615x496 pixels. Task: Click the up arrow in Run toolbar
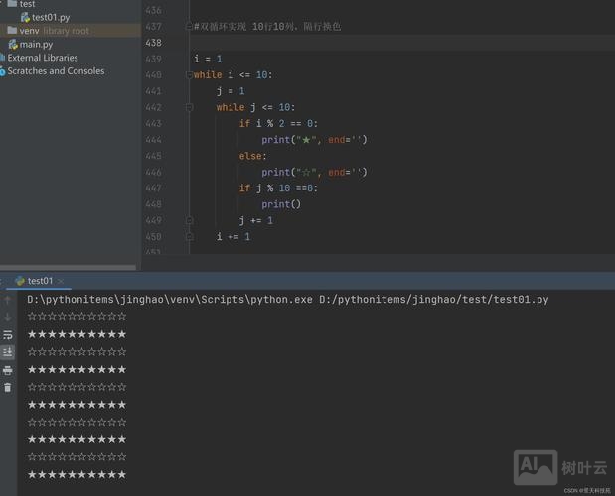[8, 299]
